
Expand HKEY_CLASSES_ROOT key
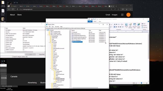coord(48,32)
